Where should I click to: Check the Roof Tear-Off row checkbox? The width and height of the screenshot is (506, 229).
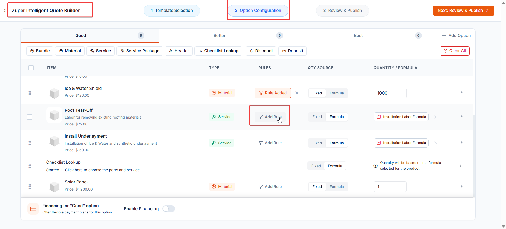pos(30,117)
